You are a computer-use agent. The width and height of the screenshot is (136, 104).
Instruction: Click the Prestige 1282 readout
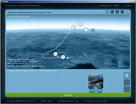109,6
